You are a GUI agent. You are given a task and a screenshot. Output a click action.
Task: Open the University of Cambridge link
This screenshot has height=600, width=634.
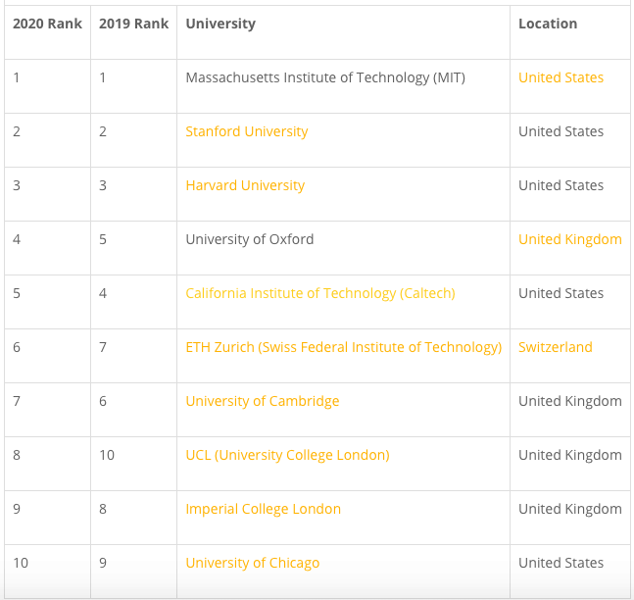coord(262,401)
